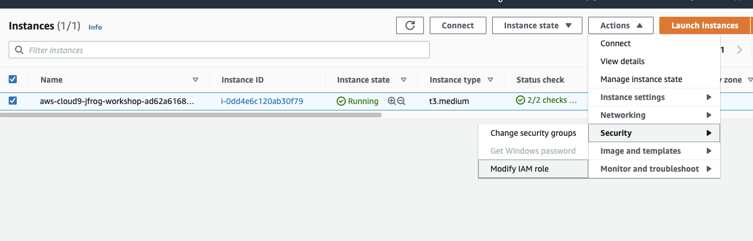Open the Instance state dropdown

point(537,25)
